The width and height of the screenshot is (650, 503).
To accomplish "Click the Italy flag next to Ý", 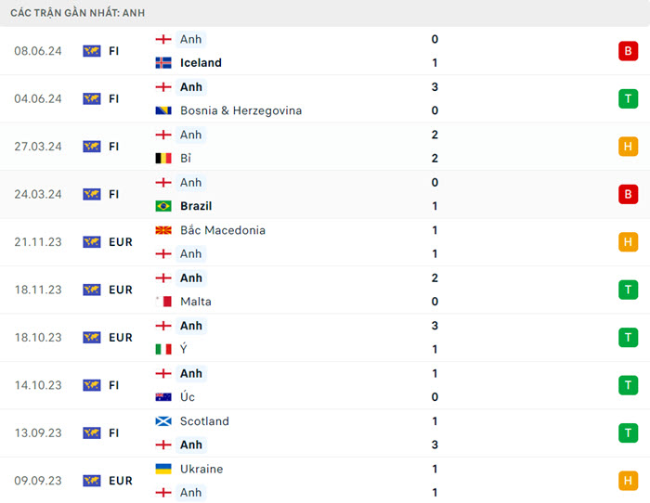I will [x=163, y=349].
